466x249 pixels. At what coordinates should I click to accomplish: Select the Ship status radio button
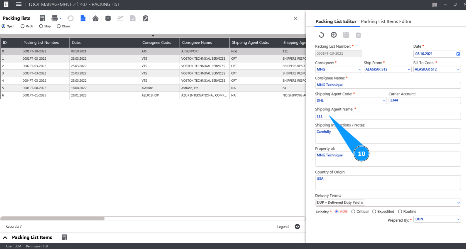(x=41, y=26)
